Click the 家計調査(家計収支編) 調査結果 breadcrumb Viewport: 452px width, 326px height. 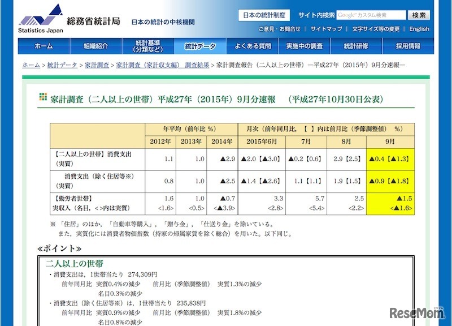[x=163, y=65]
